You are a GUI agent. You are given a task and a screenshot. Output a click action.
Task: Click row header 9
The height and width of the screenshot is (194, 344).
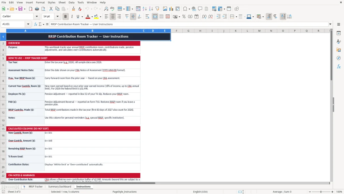(3, 89)
